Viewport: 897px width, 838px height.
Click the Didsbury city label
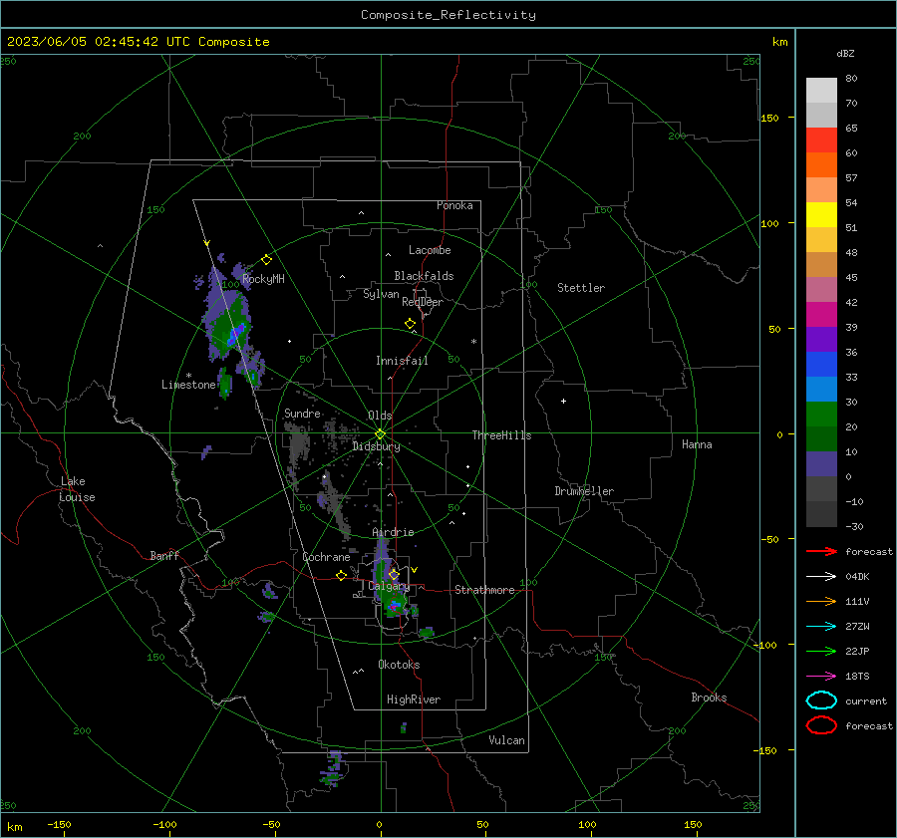pyautogui.click(x=377, y=446)
